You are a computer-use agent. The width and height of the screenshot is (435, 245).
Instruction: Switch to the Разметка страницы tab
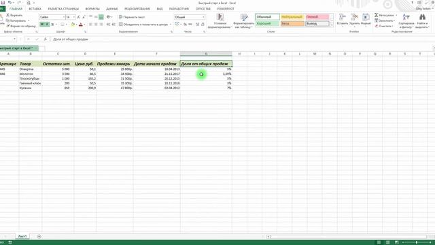point(63,9)
